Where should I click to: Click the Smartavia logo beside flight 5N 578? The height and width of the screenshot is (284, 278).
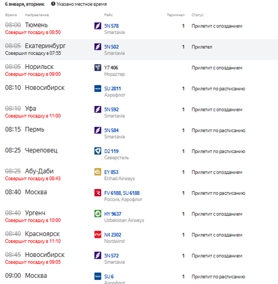[98, 26]
